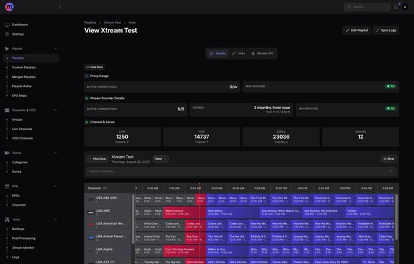Select Twister program on USA AMC
Viewport: 414px width, 264px height.
point(370,212)
